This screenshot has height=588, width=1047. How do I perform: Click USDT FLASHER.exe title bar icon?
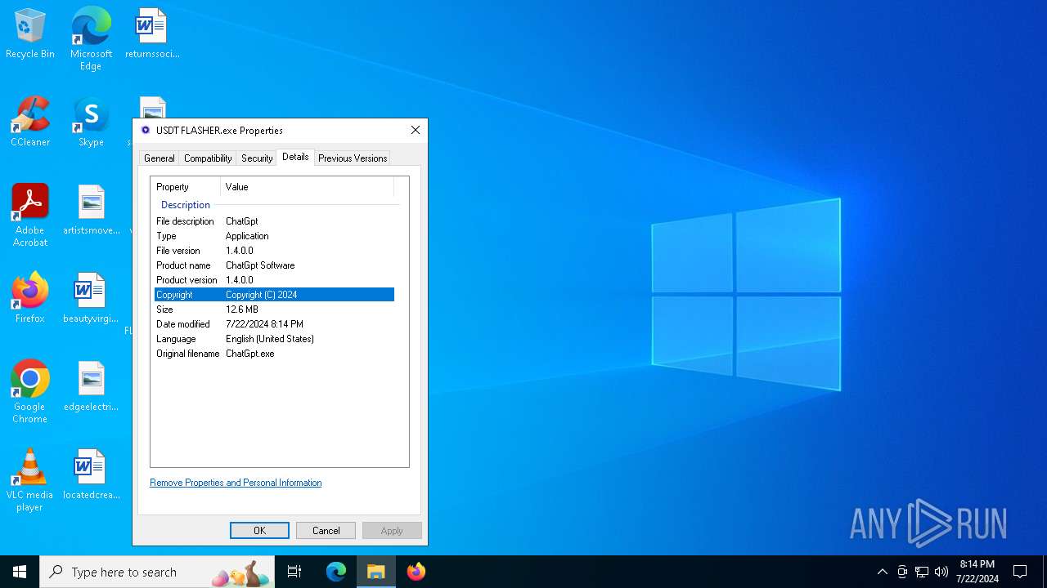pyautogui.click(x=146, y=130)
